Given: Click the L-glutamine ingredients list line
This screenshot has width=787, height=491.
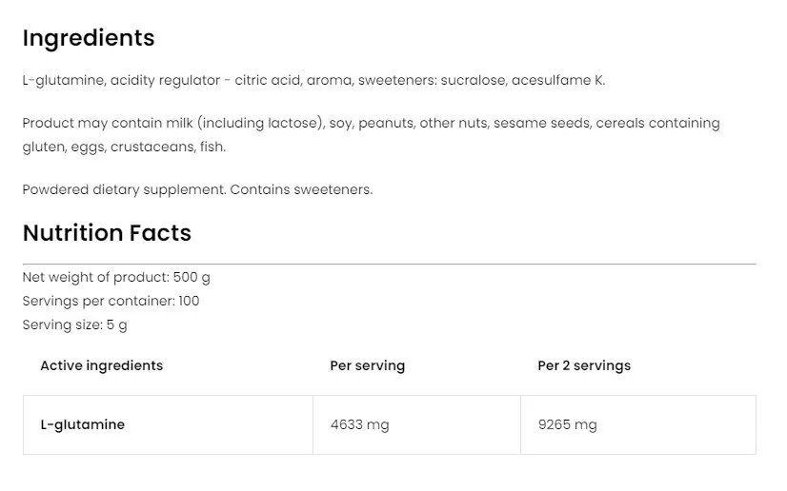Looking at the screenshot, I should point(313,81).
